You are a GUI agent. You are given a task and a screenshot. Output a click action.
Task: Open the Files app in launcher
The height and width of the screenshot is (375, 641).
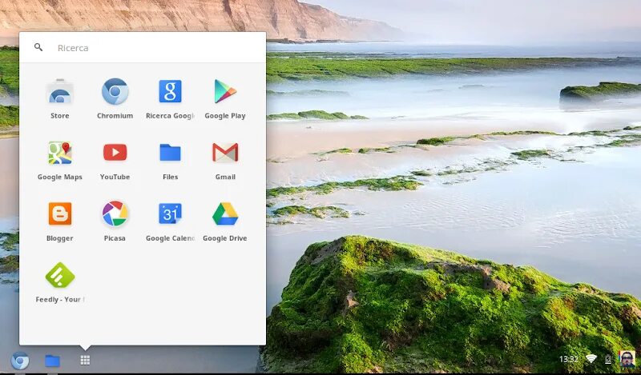click(x=170, y=153)
